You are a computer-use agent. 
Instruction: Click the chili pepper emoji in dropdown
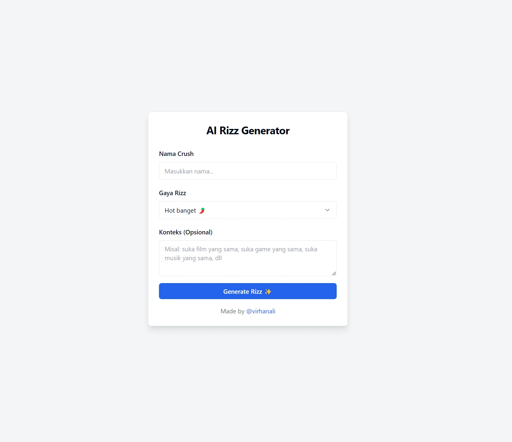click(x=202, y=211)
